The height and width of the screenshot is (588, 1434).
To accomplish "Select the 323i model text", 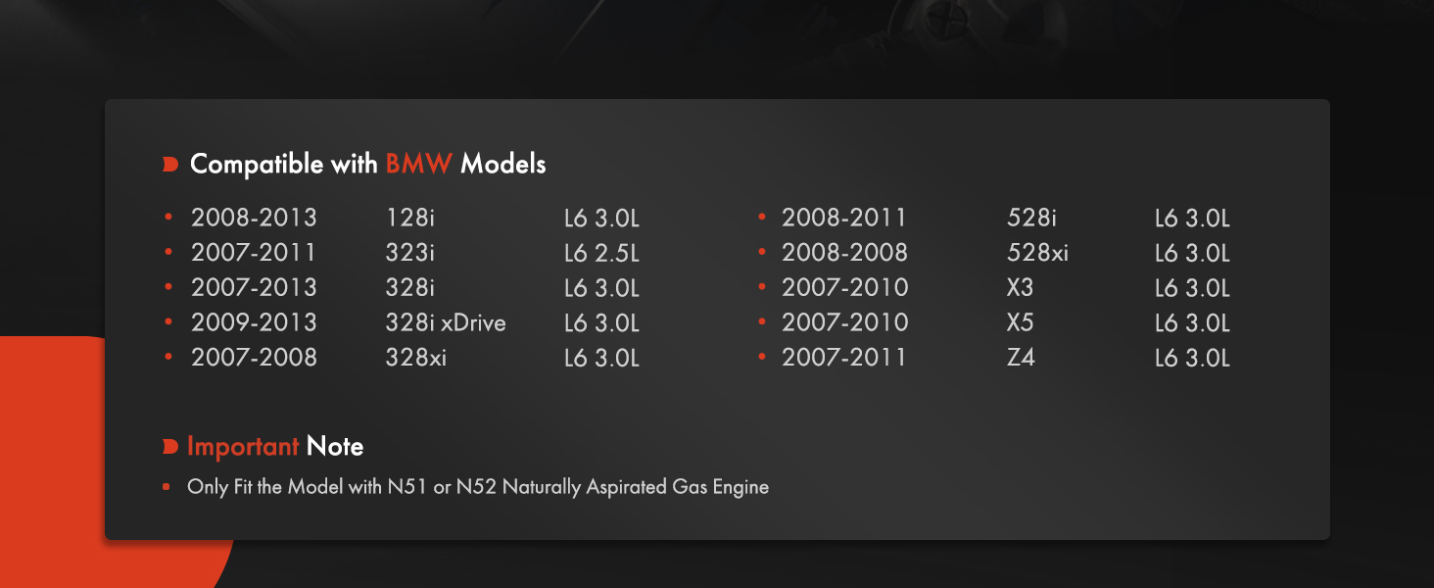I will tap(410, 253).
